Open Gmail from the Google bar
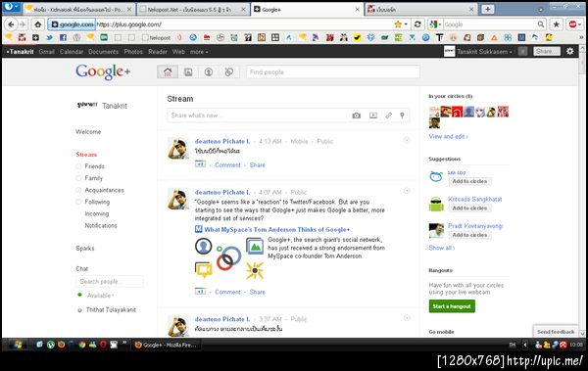The height and width of the screenshot is (371, 588). [46, 52]
